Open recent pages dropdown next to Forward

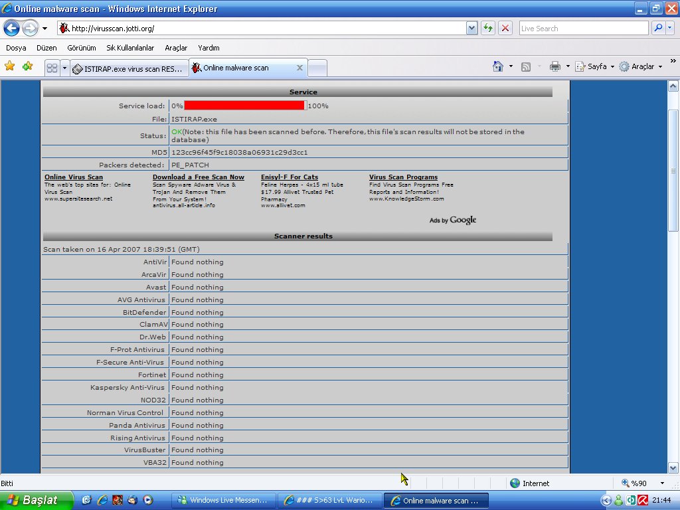pos(44,29)
